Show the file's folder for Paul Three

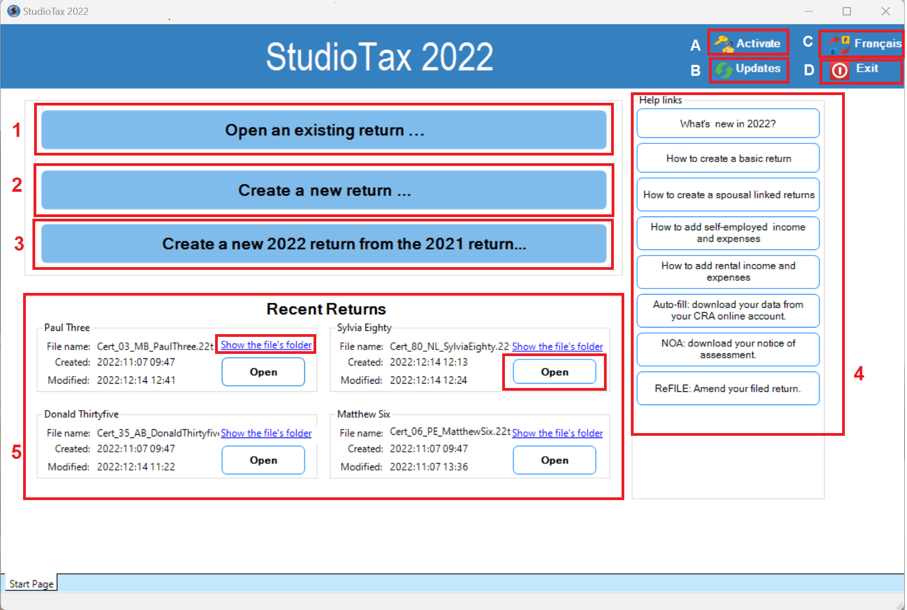pos(266,345)
